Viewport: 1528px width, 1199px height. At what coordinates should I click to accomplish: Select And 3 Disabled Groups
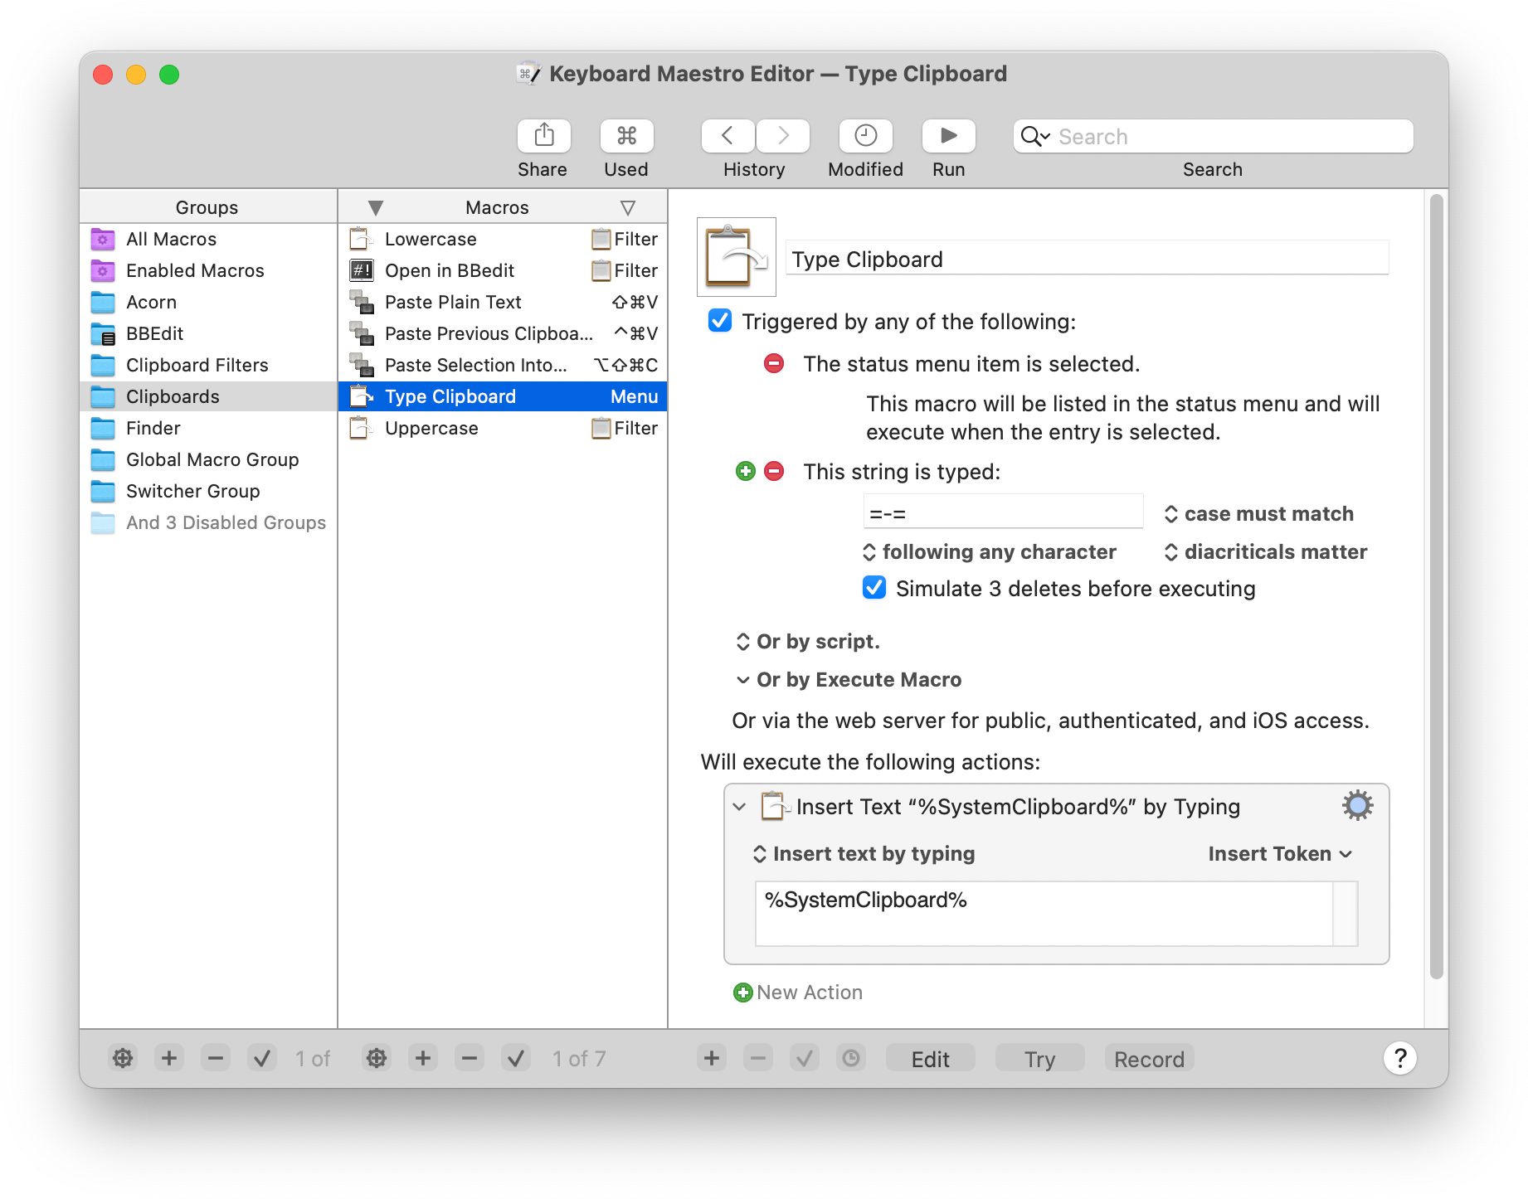click(208, 522)
